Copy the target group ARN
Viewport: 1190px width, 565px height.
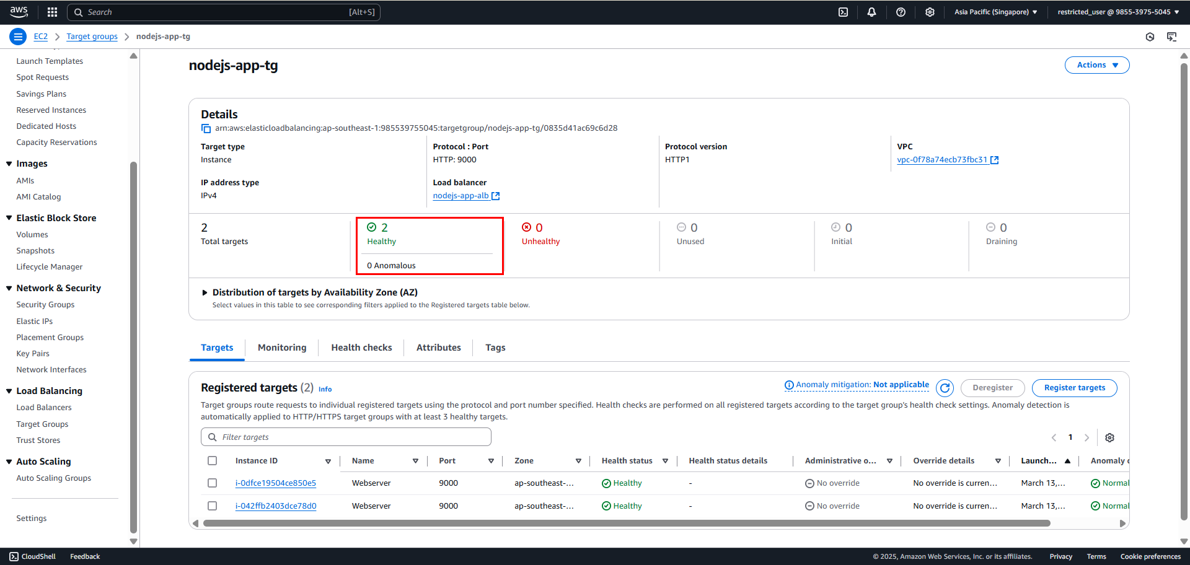click(206, 128)
